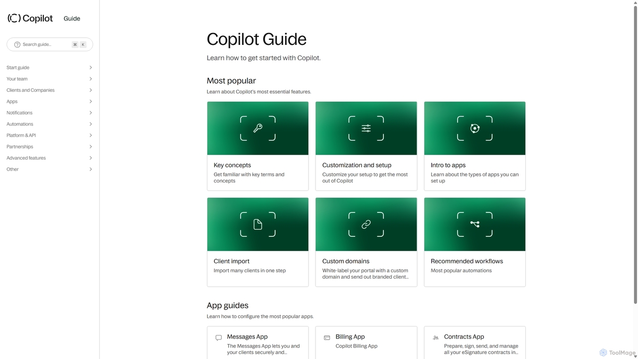
Task: Click the Search guide input field
Action: pos(50,44)
